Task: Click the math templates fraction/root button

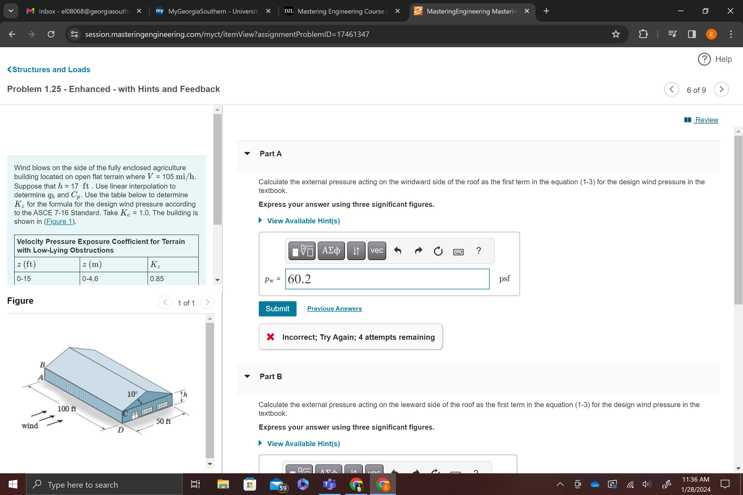Action: (x=302, y=251)
